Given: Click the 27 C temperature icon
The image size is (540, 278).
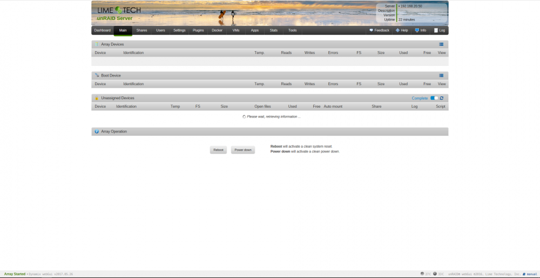Looking at the screenshot, I should point(422,274).
